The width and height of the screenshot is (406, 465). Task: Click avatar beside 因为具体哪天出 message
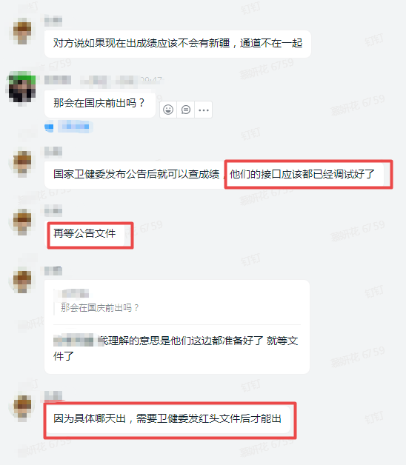tap(22, 407)
